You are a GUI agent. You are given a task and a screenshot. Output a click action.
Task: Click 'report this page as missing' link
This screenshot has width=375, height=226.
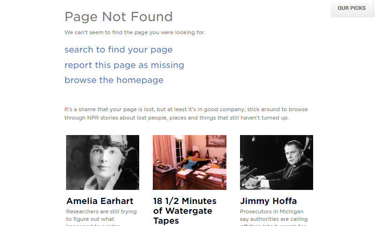pyautogui.click(x=124, y=65)
